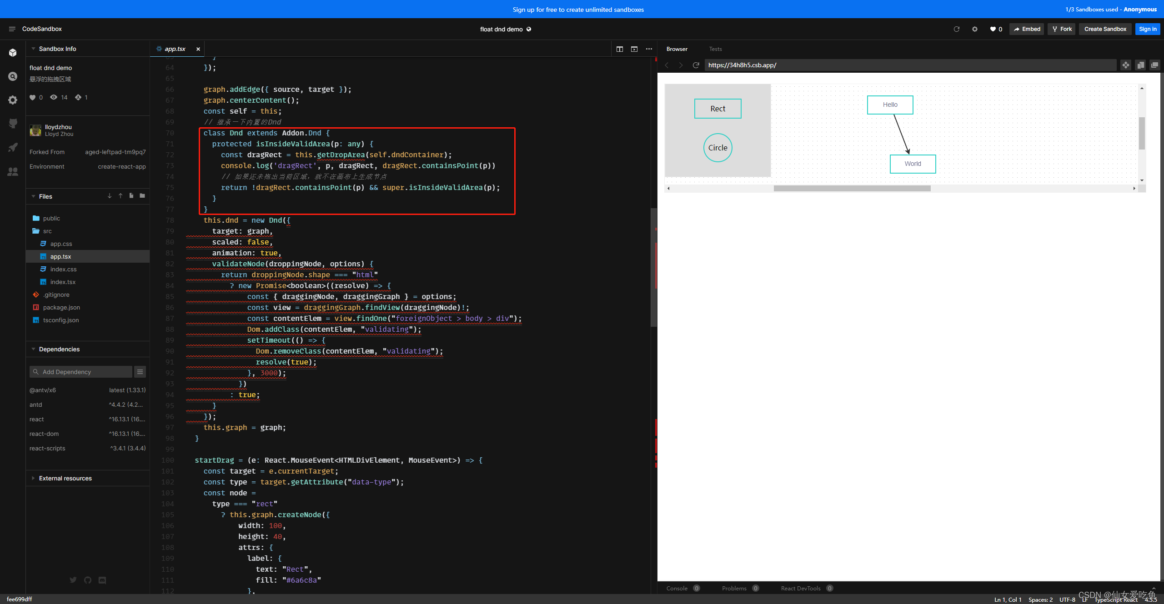Open the Console tab at bottom

point(677,588)
